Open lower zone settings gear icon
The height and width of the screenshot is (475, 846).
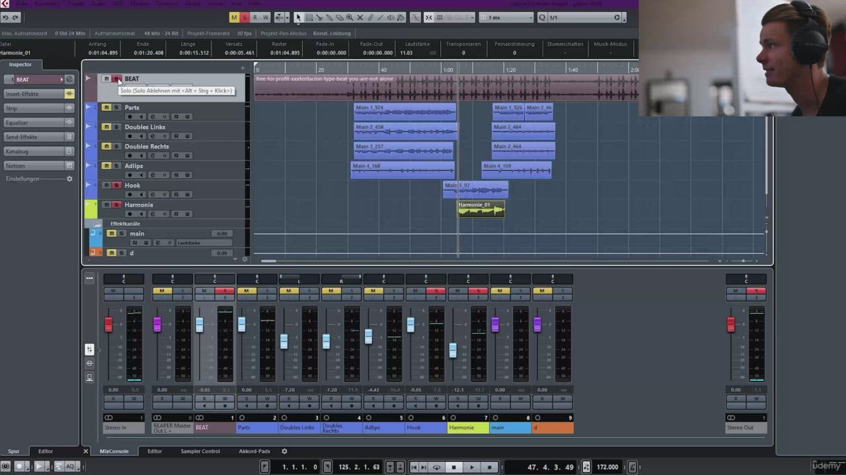285,451
